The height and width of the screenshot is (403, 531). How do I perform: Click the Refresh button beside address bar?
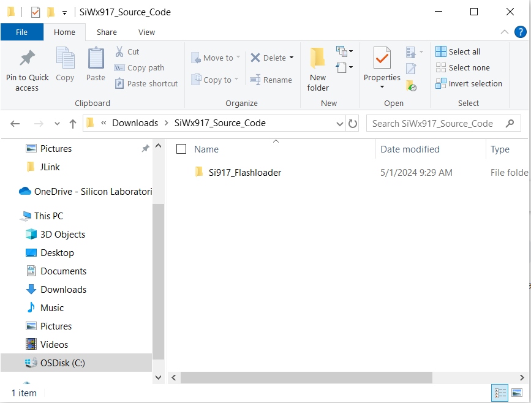[x=353, y=124]
